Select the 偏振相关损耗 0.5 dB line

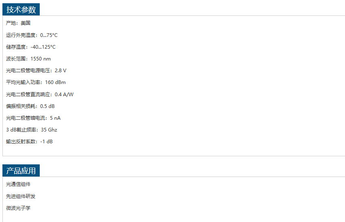click(x=30, y=106)
